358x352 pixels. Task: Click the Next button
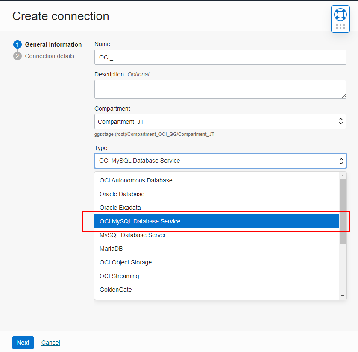click(23, 343)
